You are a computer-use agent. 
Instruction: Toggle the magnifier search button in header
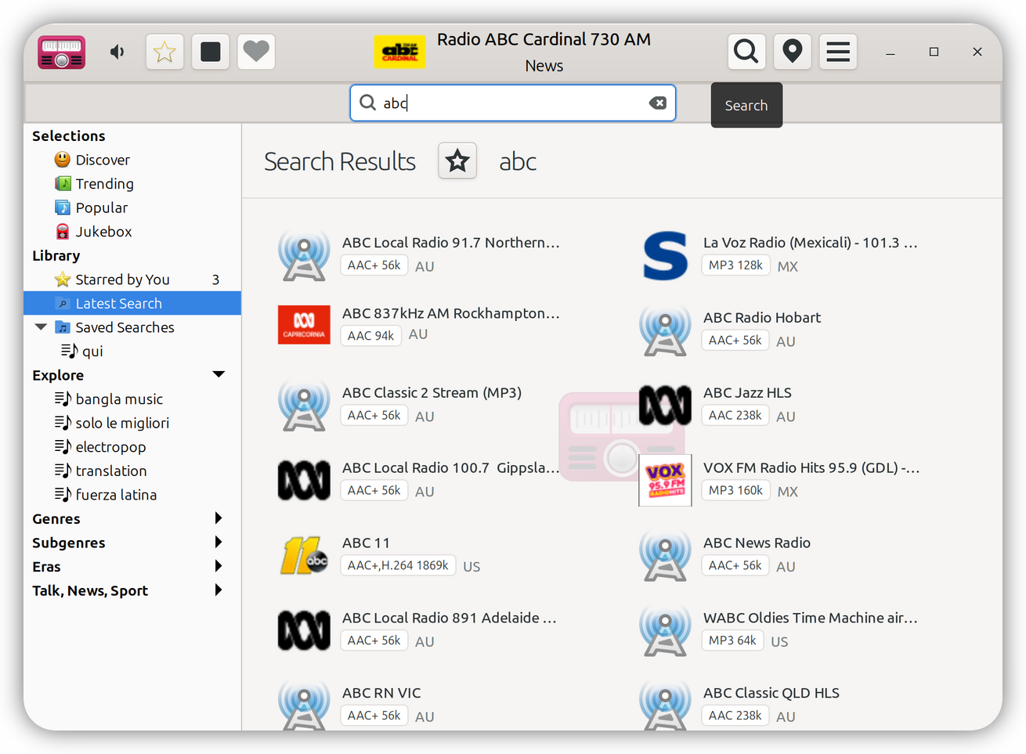click(746, 52)
